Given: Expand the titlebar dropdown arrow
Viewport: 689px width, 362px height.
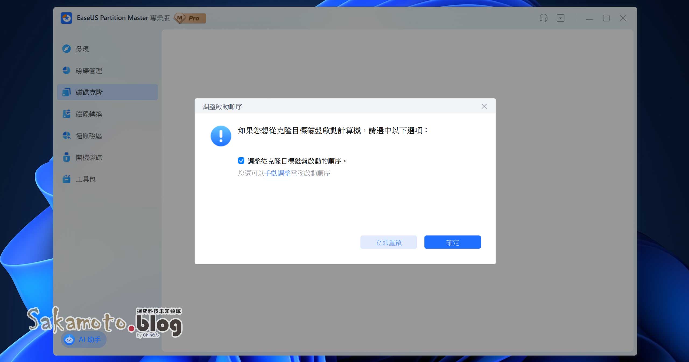Looking at the screenshot, I should pyautogui.click(x=561, y=18).
